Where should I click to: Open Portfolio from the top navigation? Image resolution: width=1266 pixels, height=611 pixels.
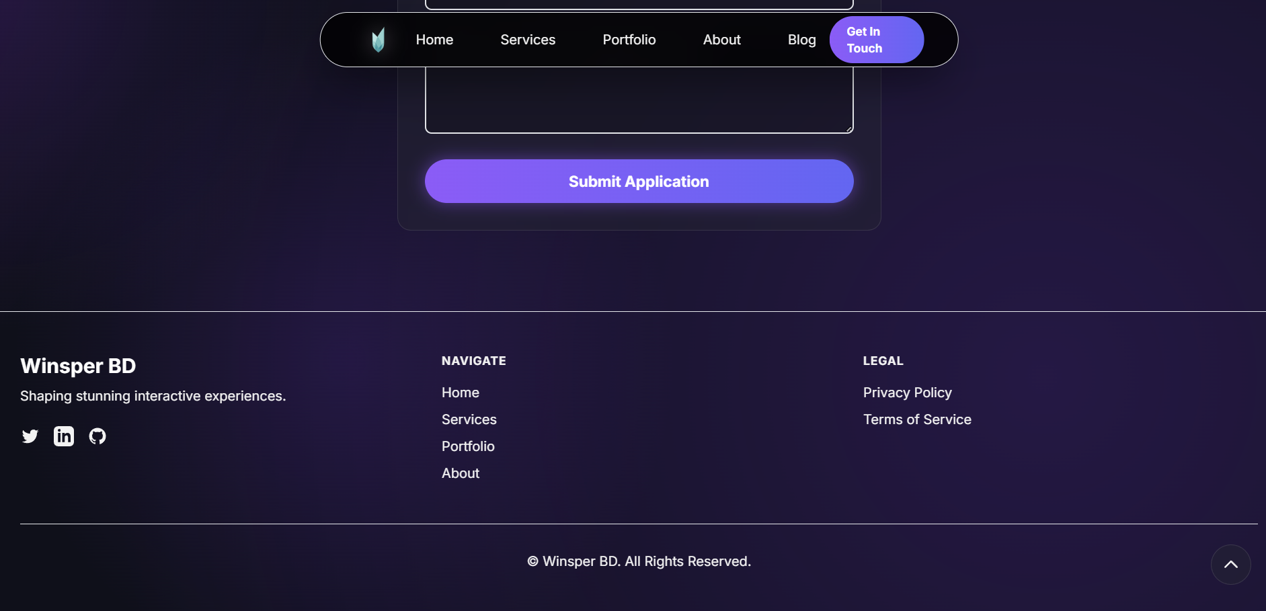click(x=629, y=39)
